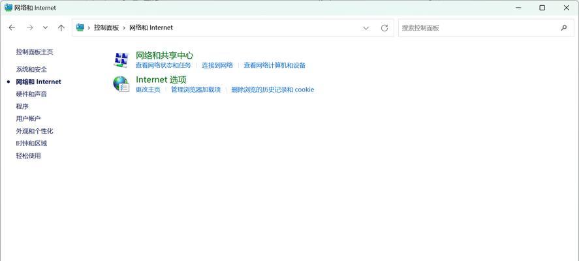Open 轻松使用 category in sidebar
The width and height of the screenshot is (579, 261).
[x=28, y=156]
